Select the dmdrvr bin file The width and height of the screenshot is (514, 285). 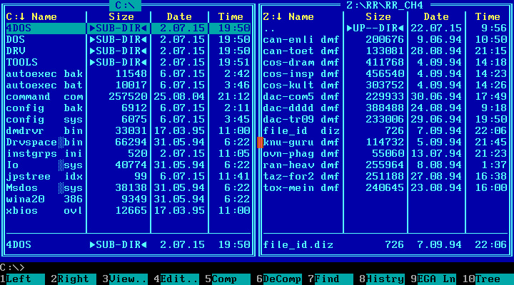pyautogui.click(x=128, y=131)
